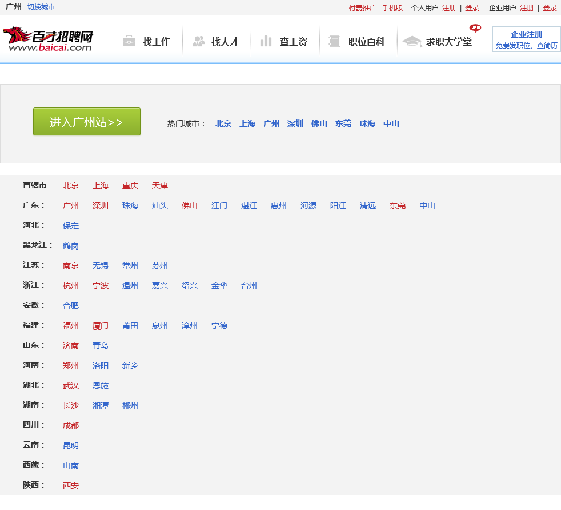This screenshot has width=561, height=510.
Task: Click the people icon beside 找人才
Action: coord(199,41)
